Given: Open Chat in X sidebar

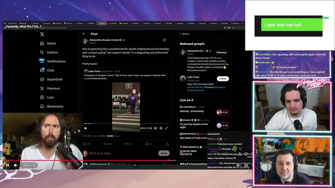Looking at the screenshot, I should click(47, 70).
